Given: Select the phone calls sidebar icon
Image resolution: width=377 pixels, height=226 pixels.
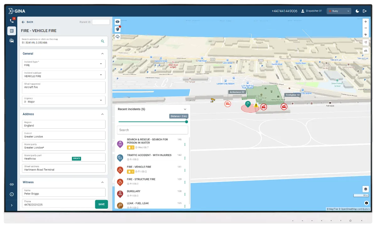Looking at the screenshot, I should tap(12, 20).
